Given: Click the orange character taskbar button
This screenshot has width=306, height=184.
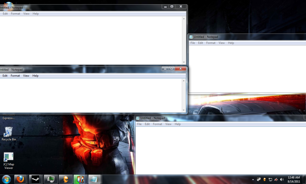Looking at the screenshot, I should coord(66,179).
